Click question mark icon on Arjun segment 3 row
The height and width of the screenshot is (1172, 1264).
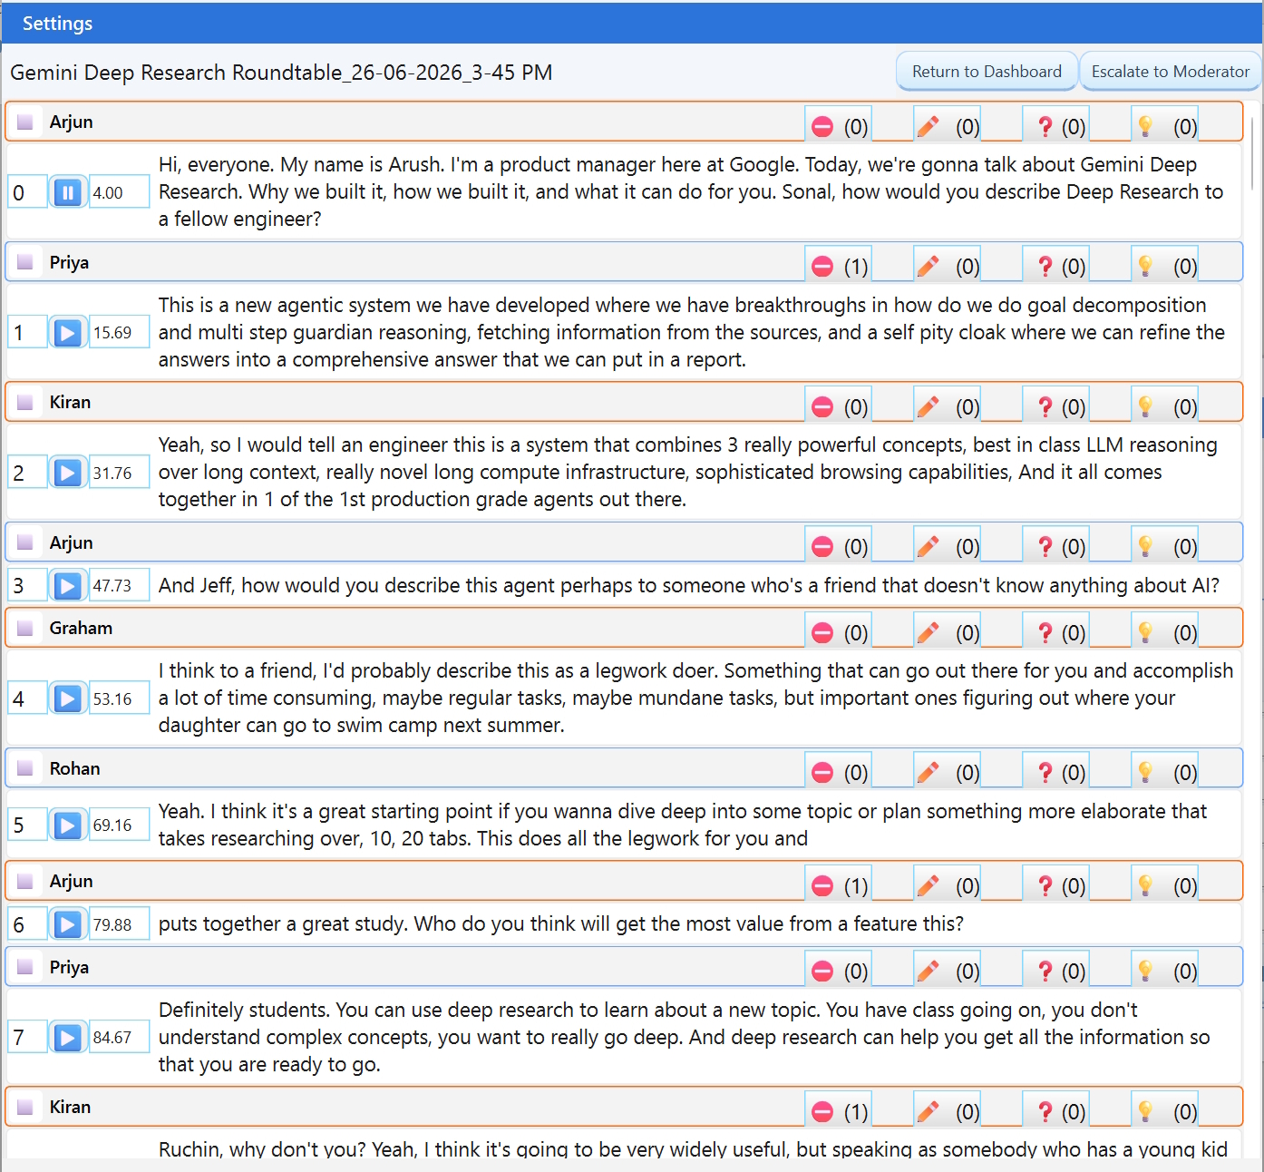tap(1045, 546)
